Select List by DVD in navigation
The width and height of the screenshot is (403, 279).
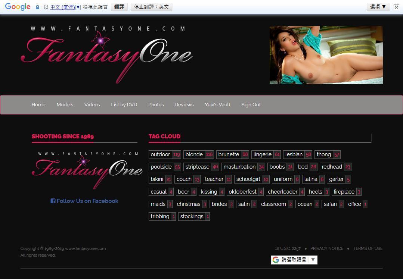coord(124,105)
